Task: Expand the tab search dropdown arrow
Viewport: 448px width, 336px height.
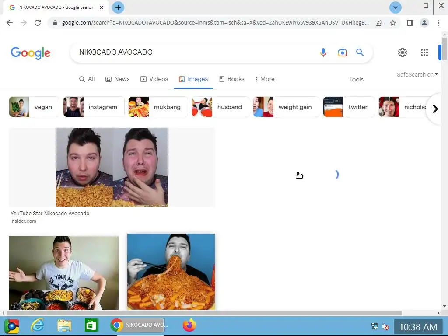Action: (x=395, y=7)
